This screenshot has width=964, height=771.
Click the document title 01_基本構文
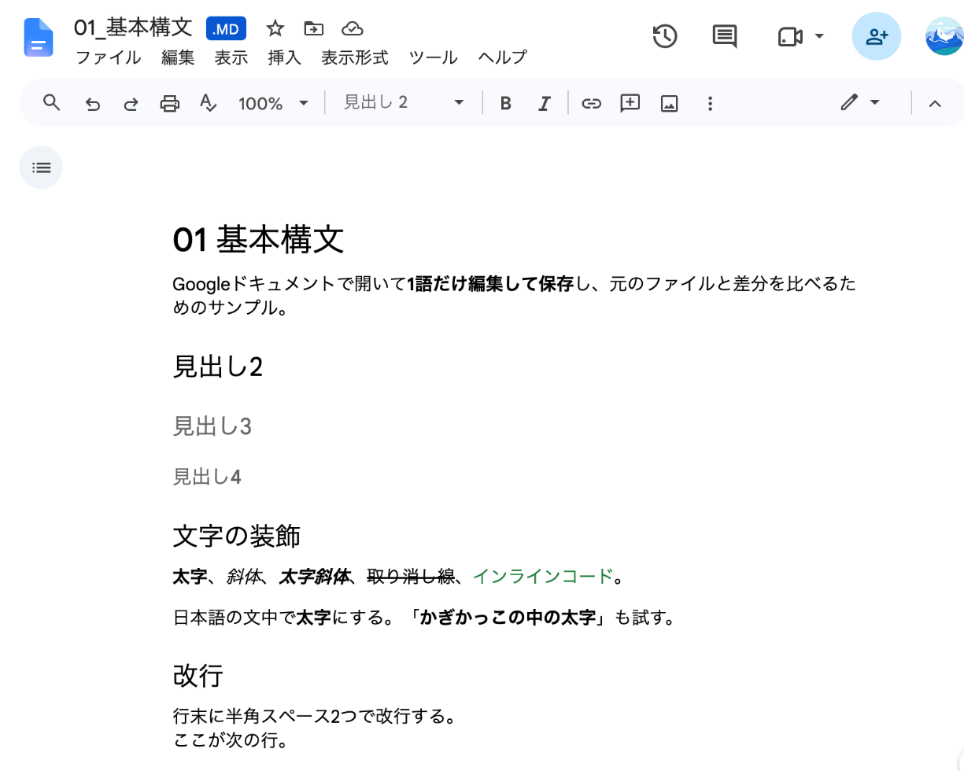tap(133, 28)
